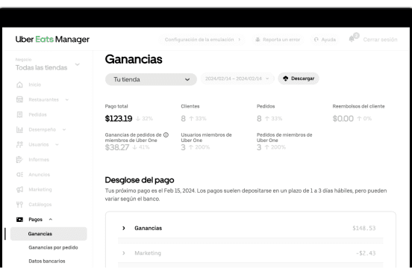Viewport: 412px width, 275px height.
Task: Expand the Ganancias breakdown row
Action: 250,228
